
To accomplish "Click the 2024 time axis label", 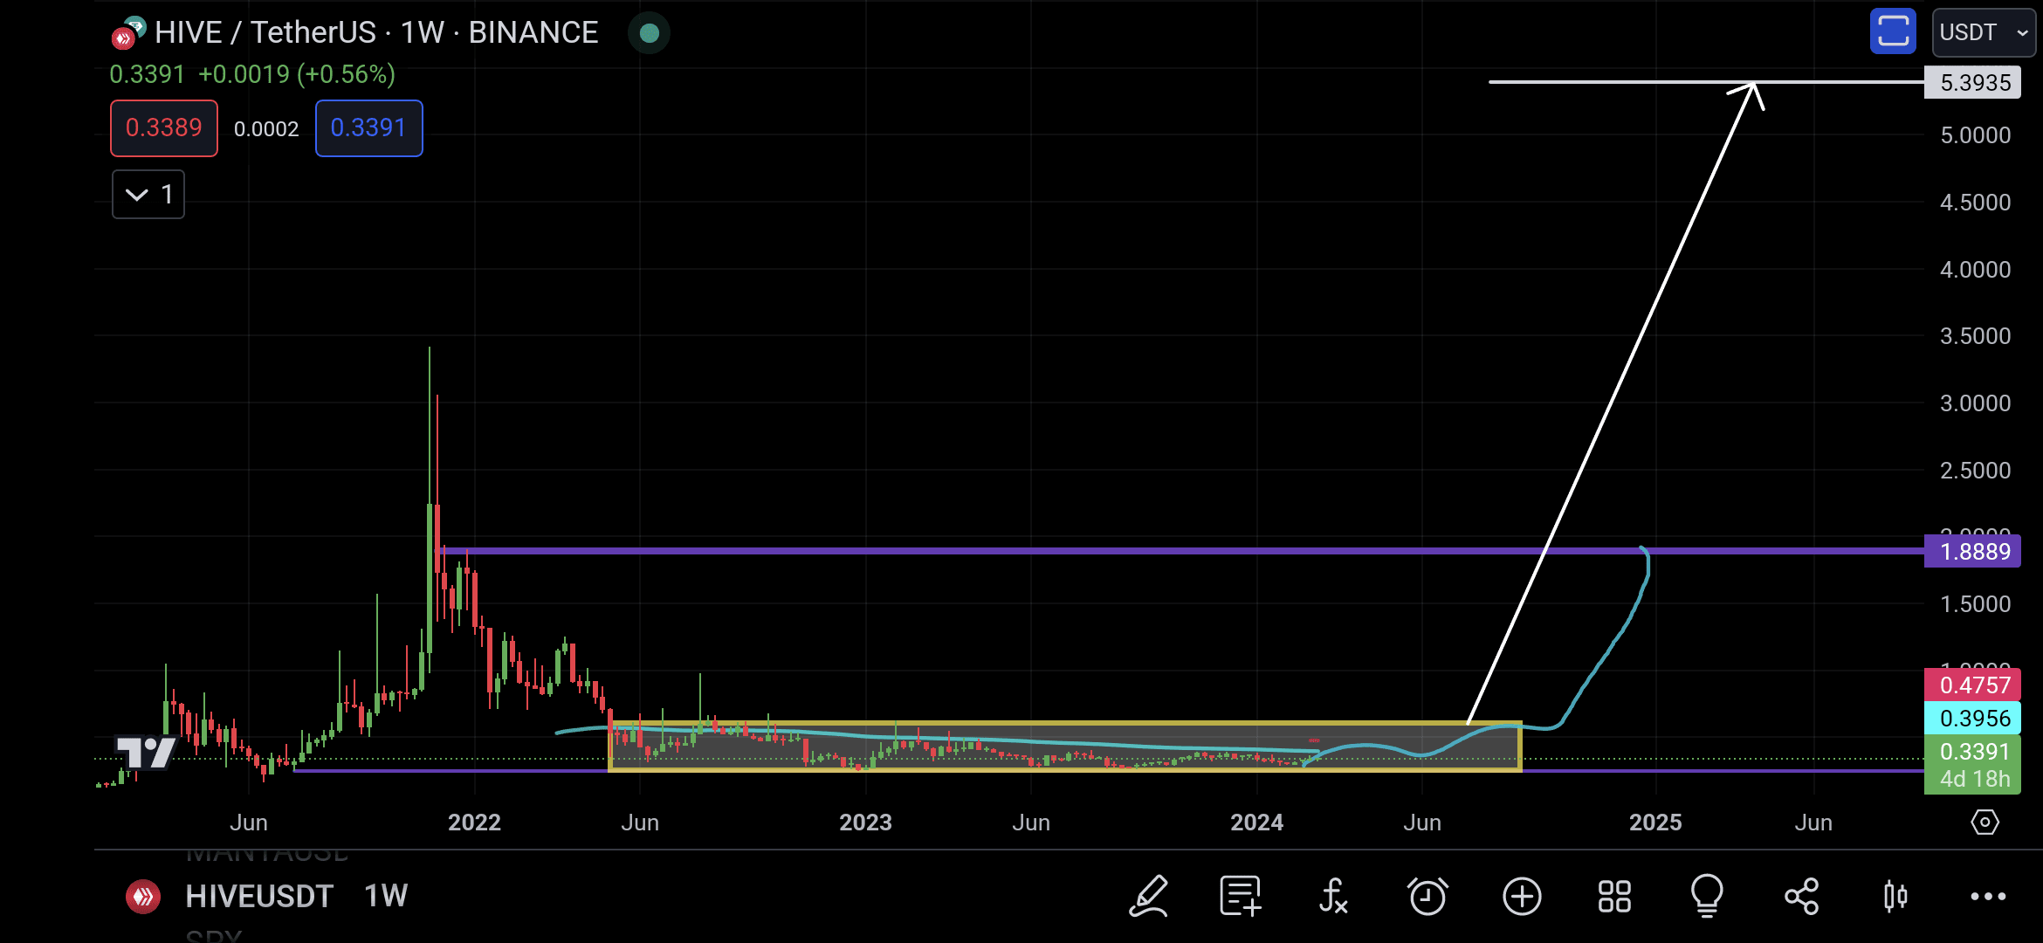I will pos(1256,823).
